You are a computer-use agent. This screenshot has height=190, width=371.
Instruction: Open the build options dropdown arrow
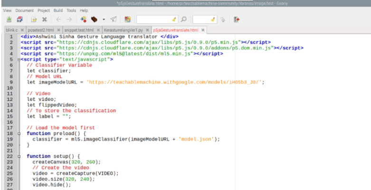coord(102,19)
